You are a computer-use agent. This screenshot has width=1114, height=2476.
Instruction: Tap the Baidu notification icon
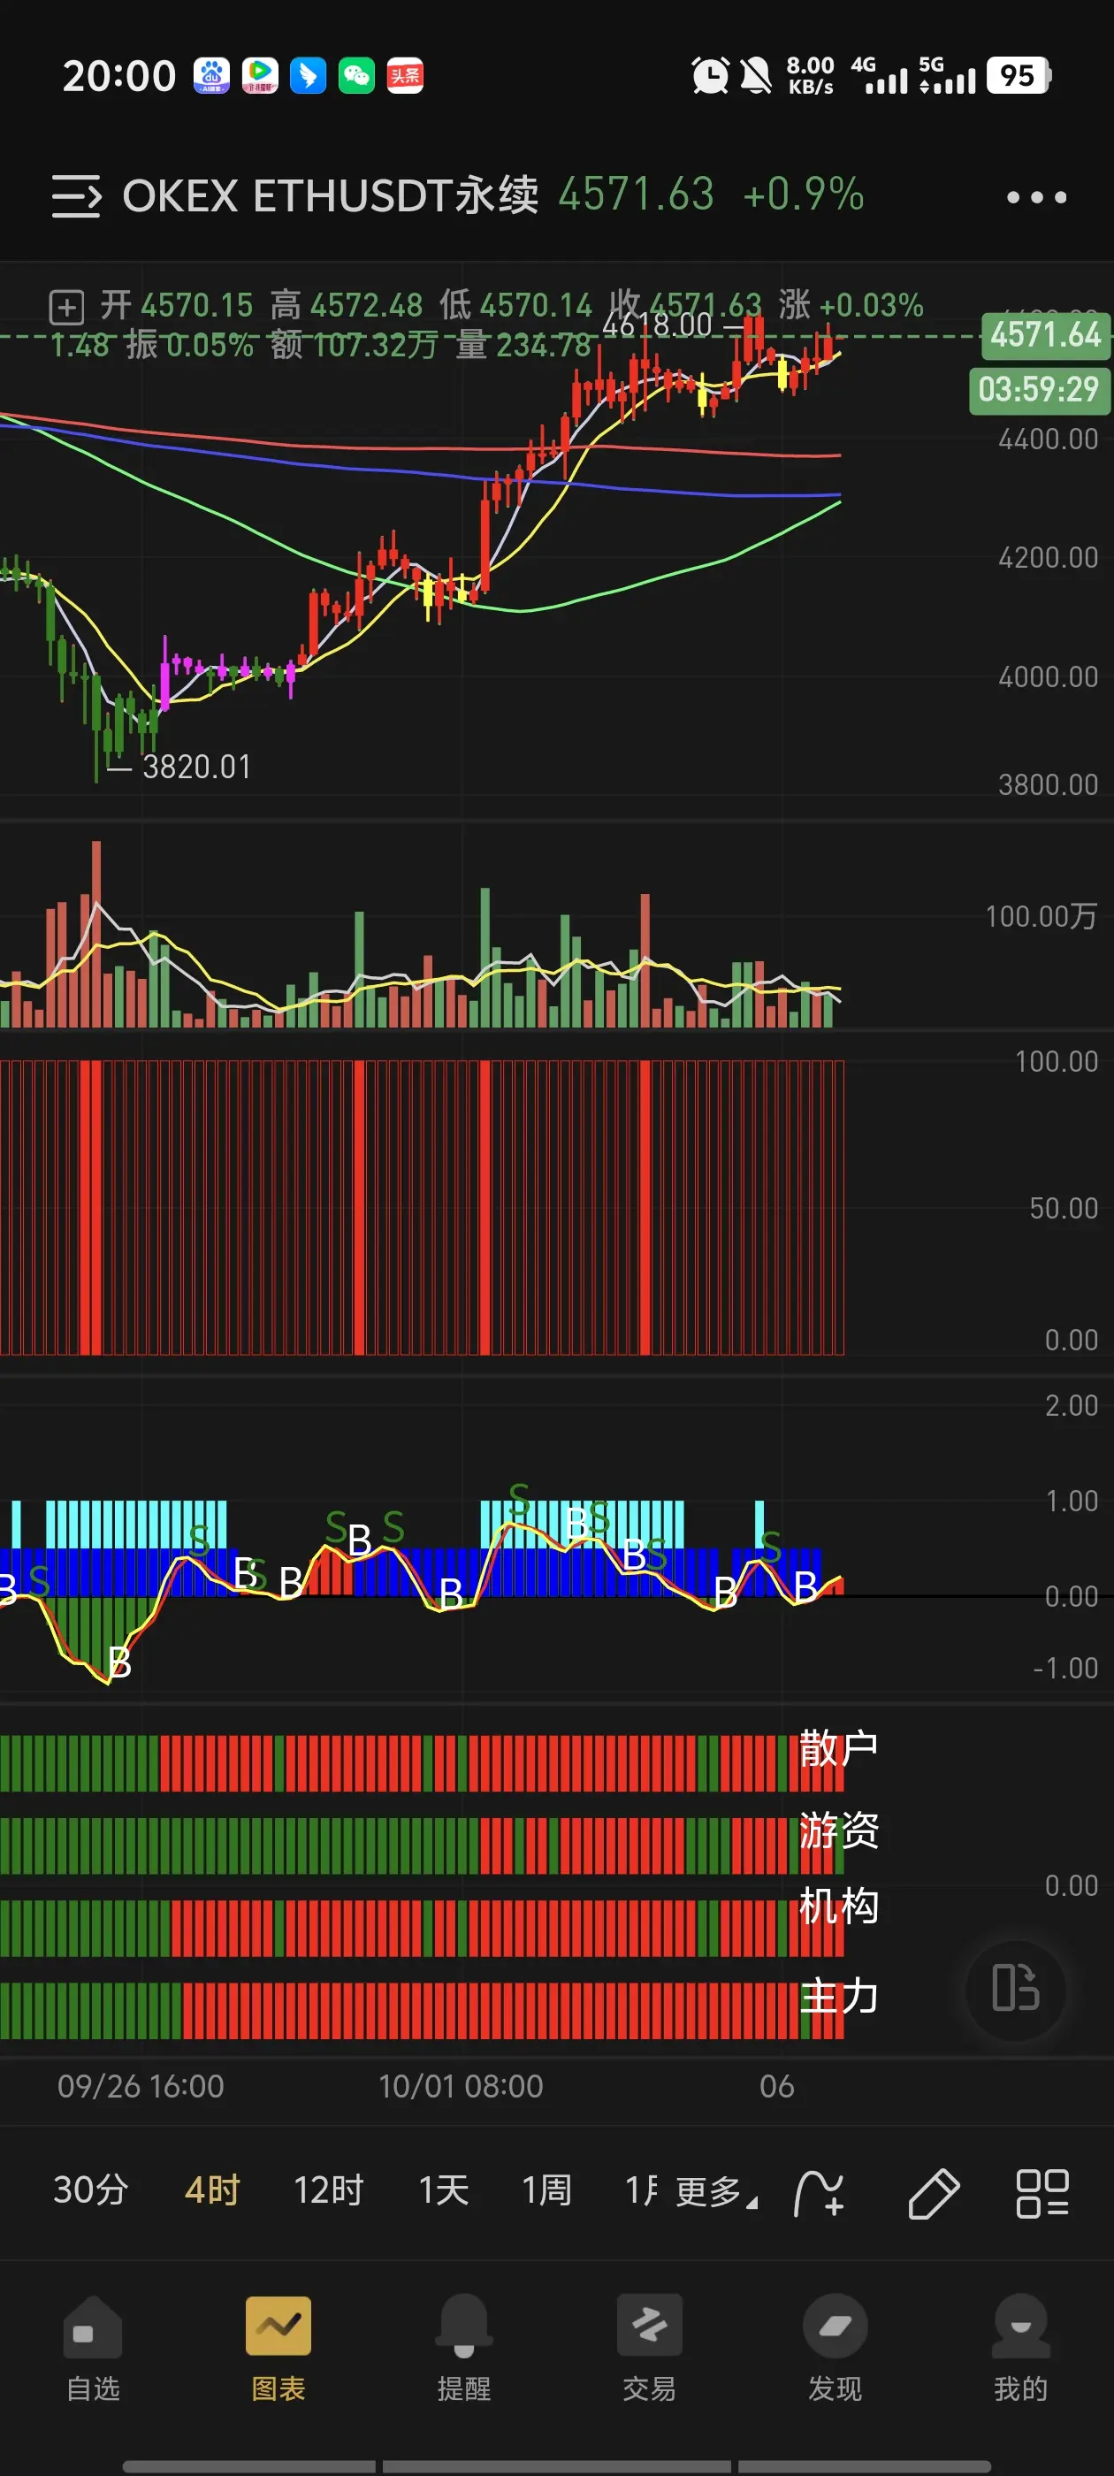tap(211, 75)
